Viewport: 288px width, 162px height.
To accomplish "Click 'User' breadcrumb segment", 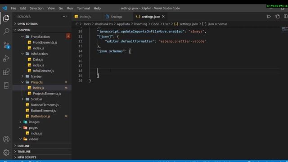I will coord(166,24).
